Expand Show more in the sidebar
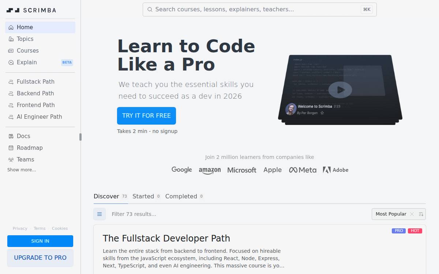 [x=22, y=170]
